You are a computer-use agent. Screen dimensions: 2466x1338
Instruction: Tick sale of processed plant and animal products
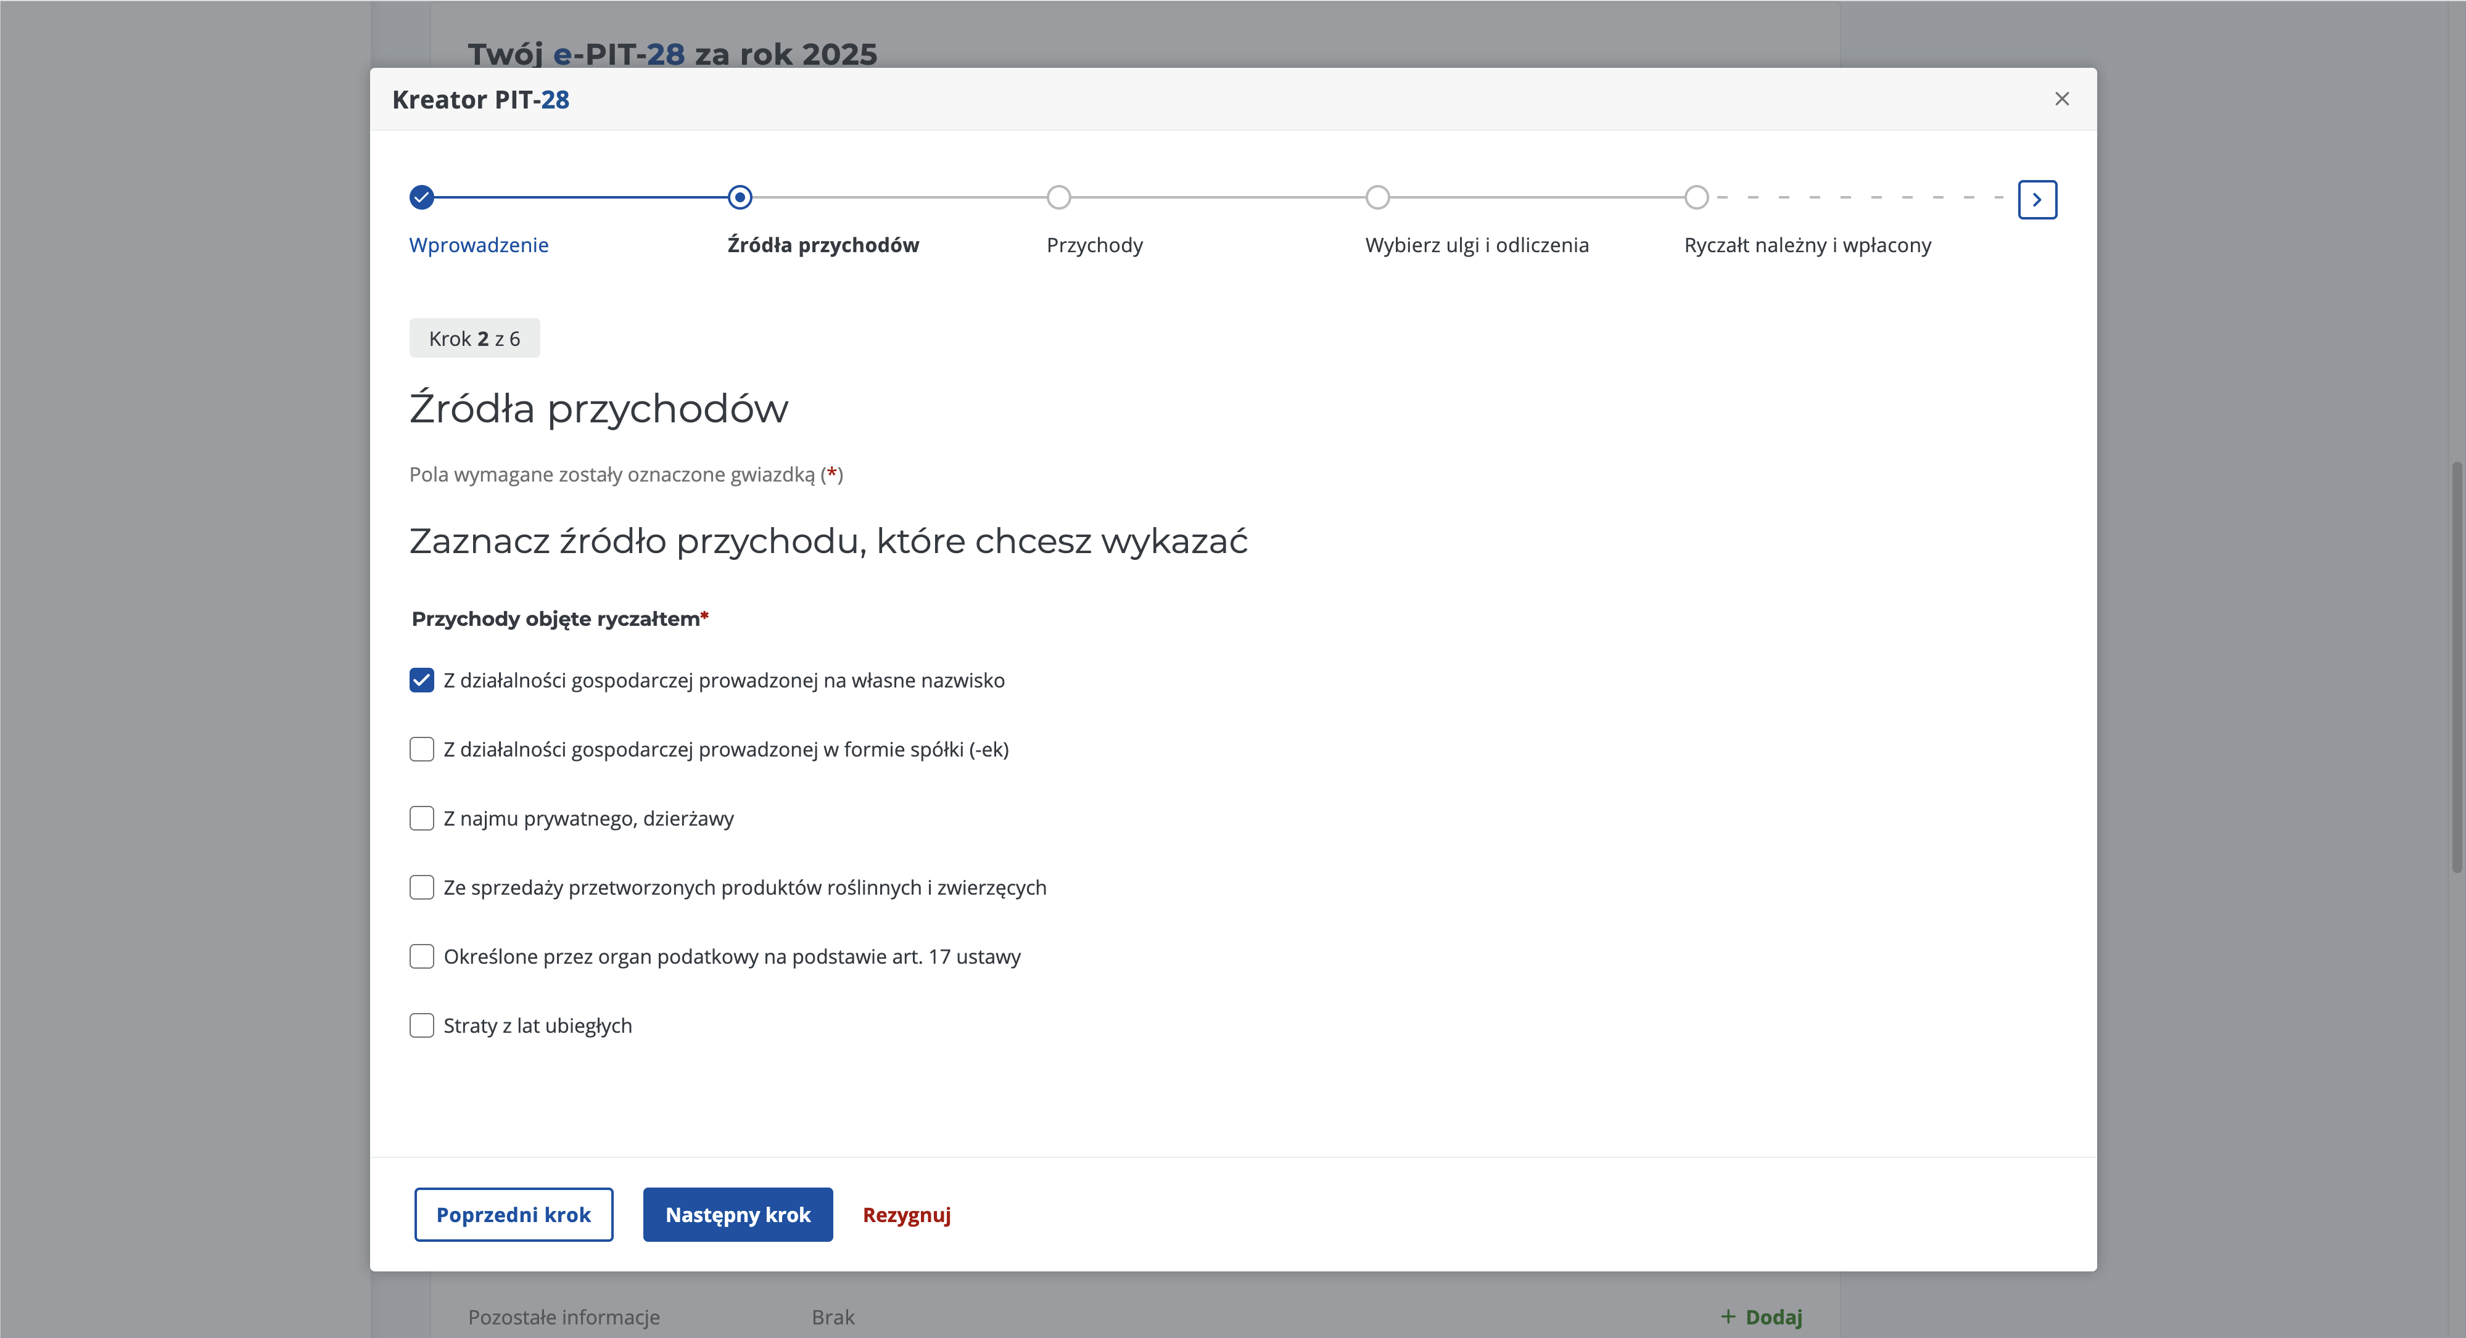[x=421, y=887]
